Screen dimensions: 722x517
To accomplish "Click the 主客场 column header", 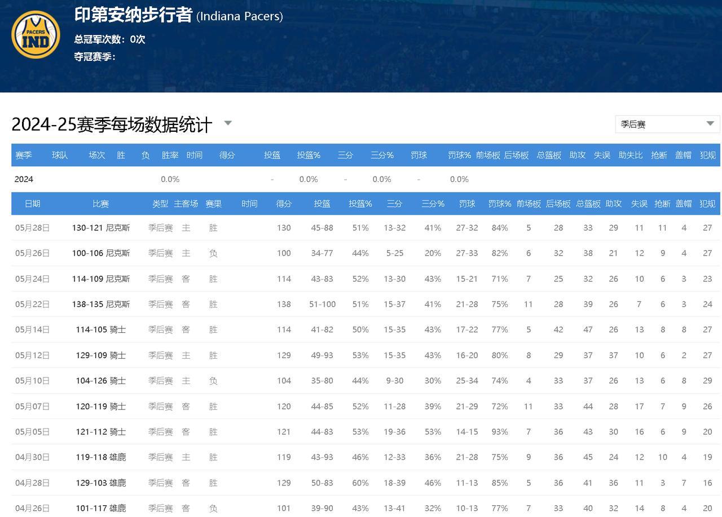I will (186, 203).
